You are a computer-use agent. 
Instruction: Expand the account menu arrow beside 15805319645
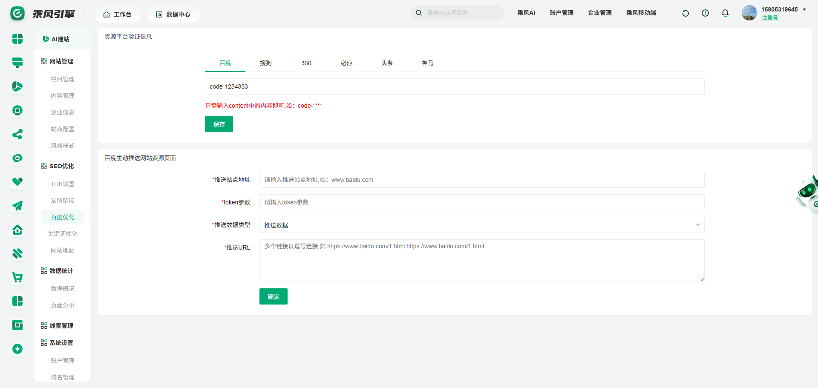point(804,9)
